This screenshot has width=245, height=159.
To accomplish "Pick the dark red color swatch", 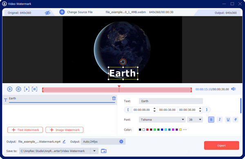I will pyautogui.click(x=151, y=130).
